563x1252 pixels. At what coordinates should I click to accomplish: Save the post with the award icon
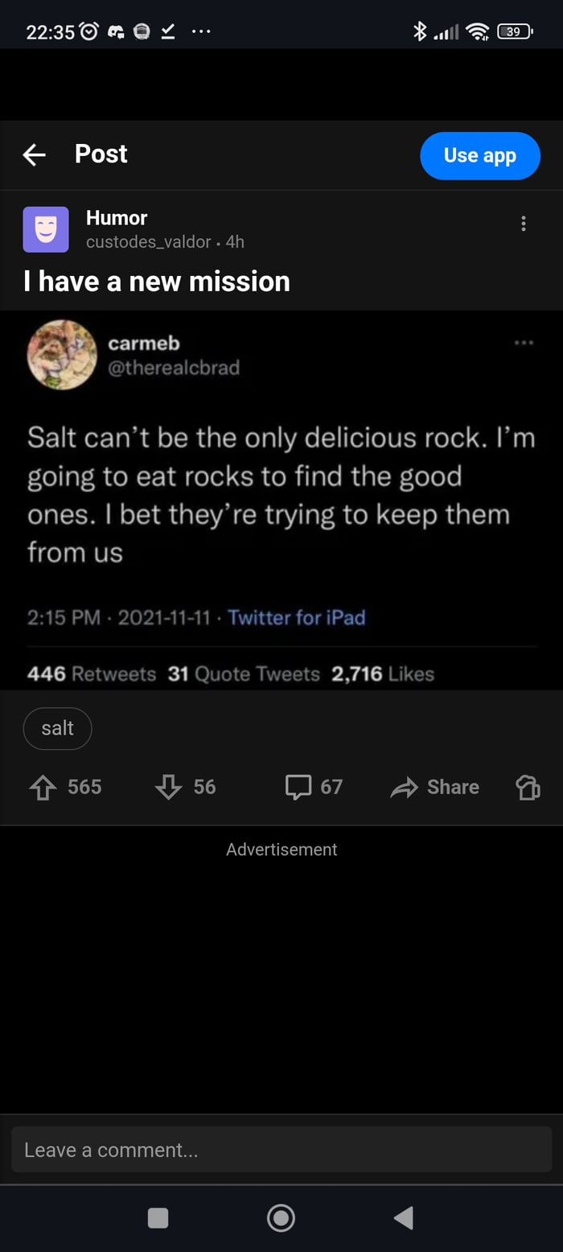coord(528,787)
